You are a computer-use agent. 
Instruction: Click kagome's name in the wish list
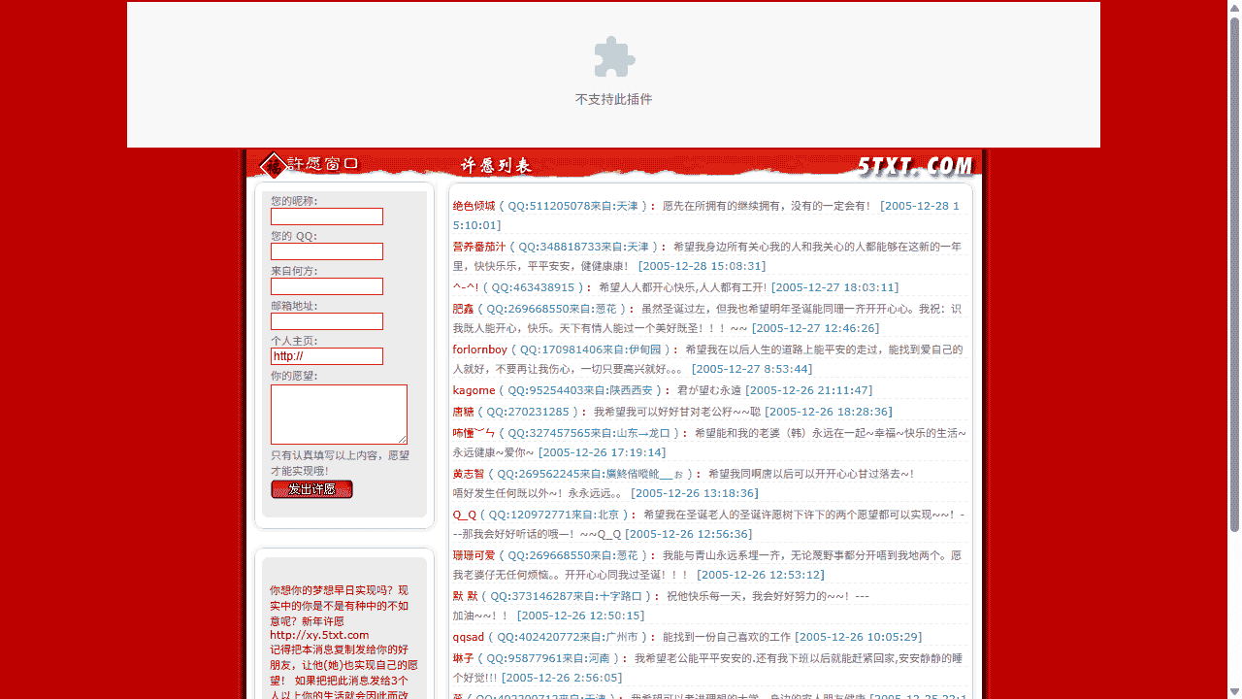474,389
